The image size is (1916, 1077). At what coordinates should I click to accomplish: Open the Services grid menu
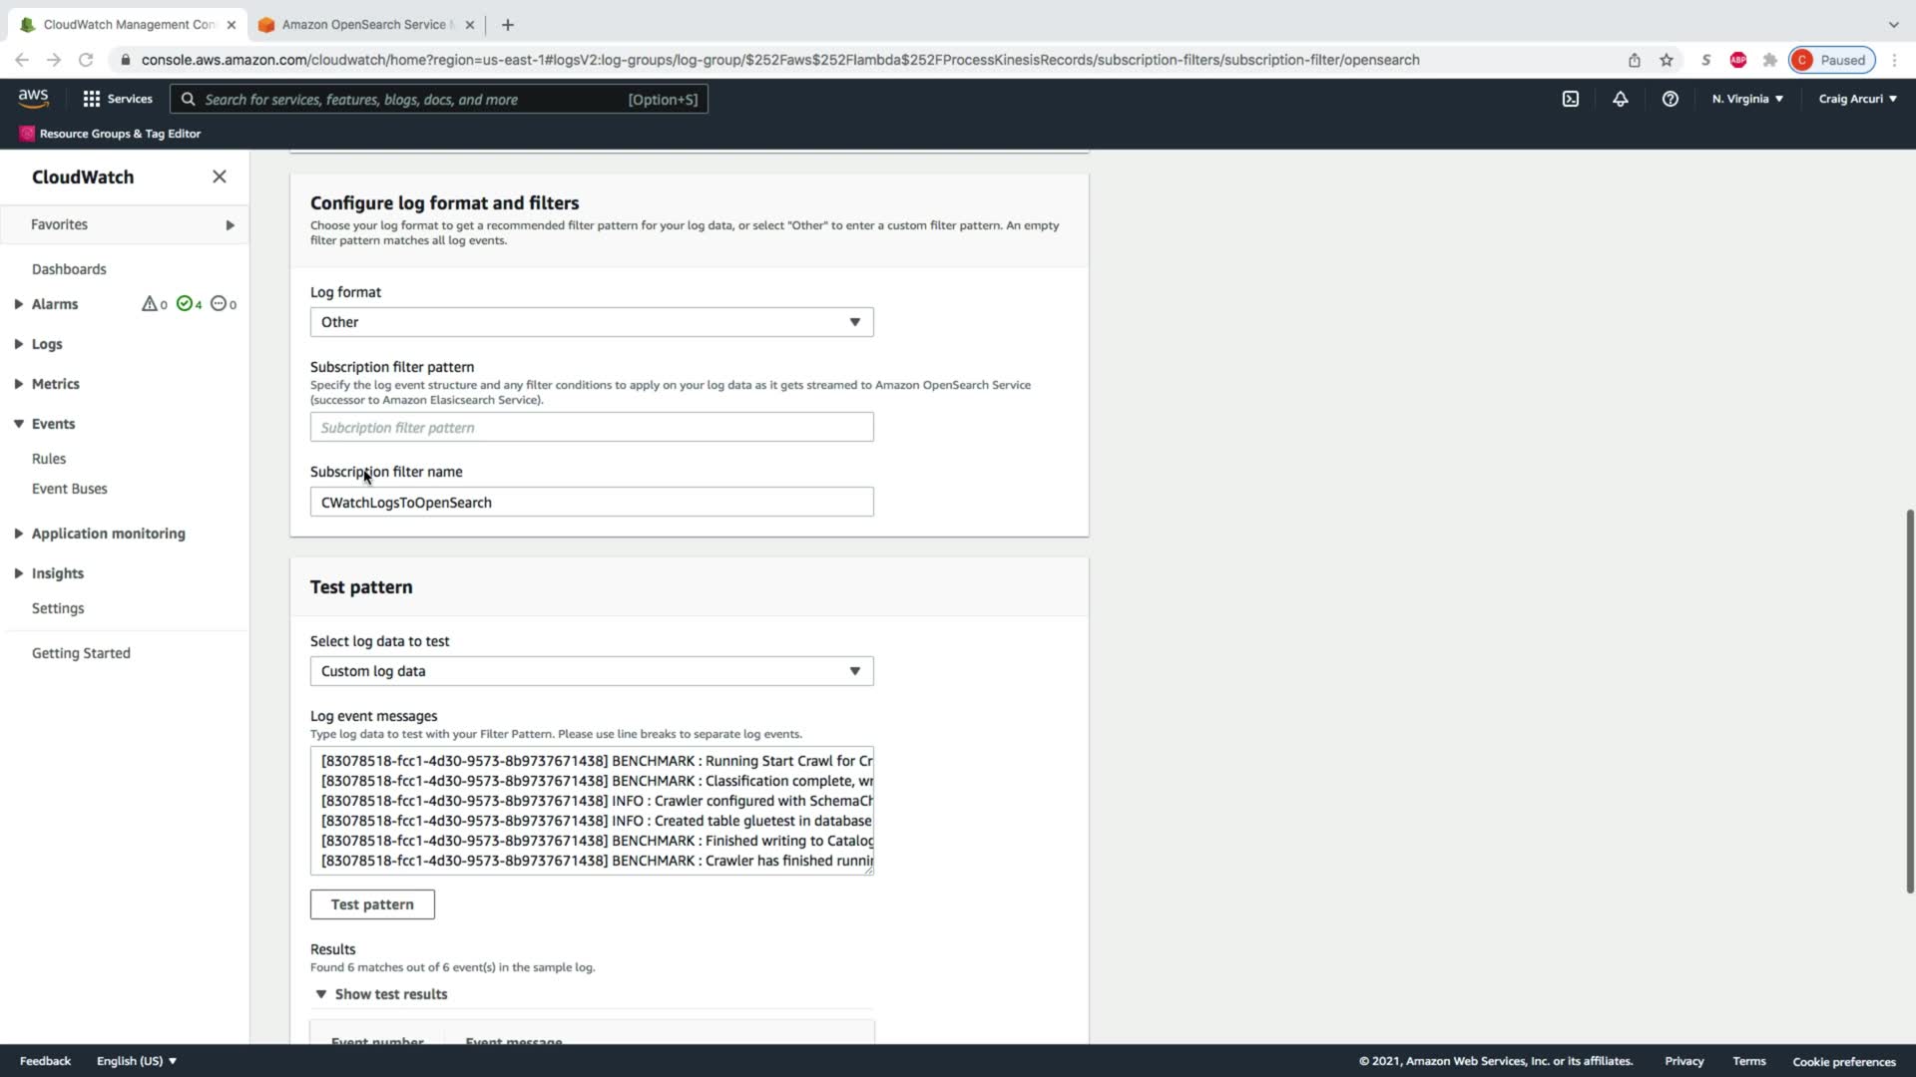click(x=117, y=99)
